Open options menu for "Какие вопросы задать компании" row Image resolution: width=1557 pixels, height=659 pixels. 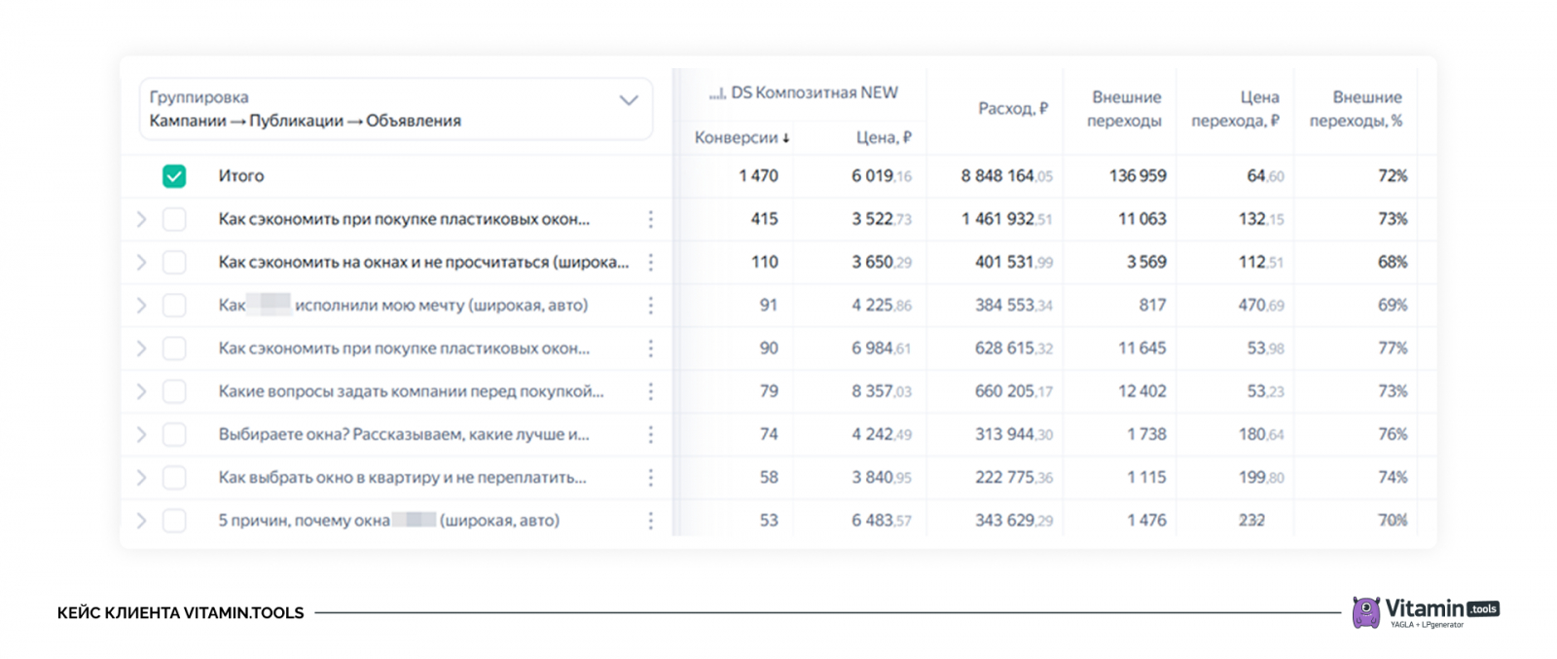[x=650, y=391]
